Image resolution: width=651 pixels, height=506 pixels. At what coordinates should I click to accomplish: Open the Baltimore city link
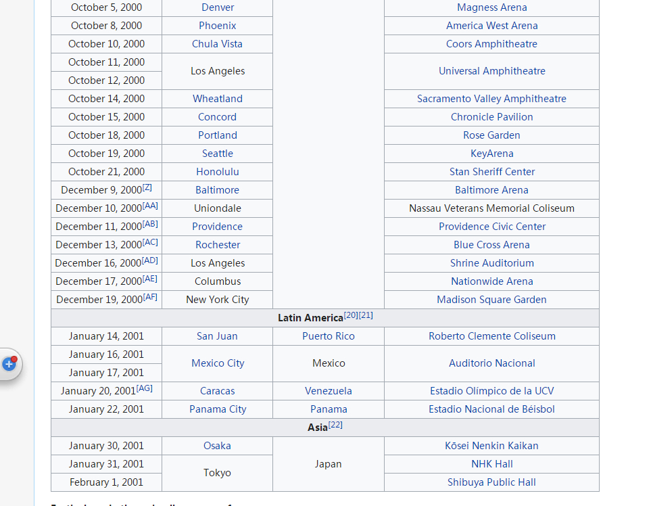tap(217, 190)
